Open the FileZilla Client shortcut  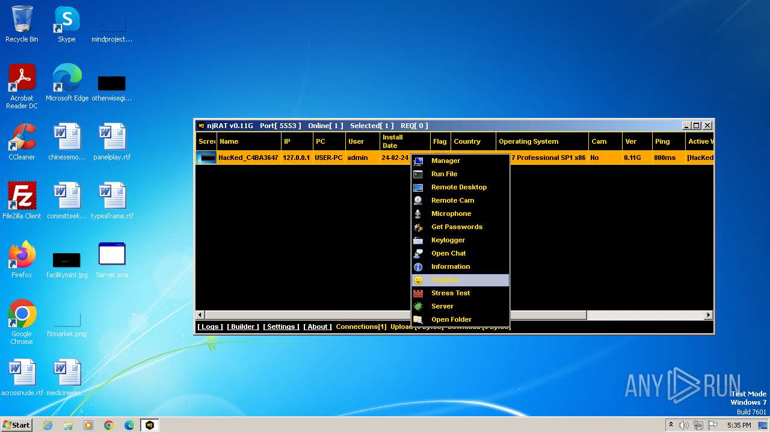pos(22,201)
